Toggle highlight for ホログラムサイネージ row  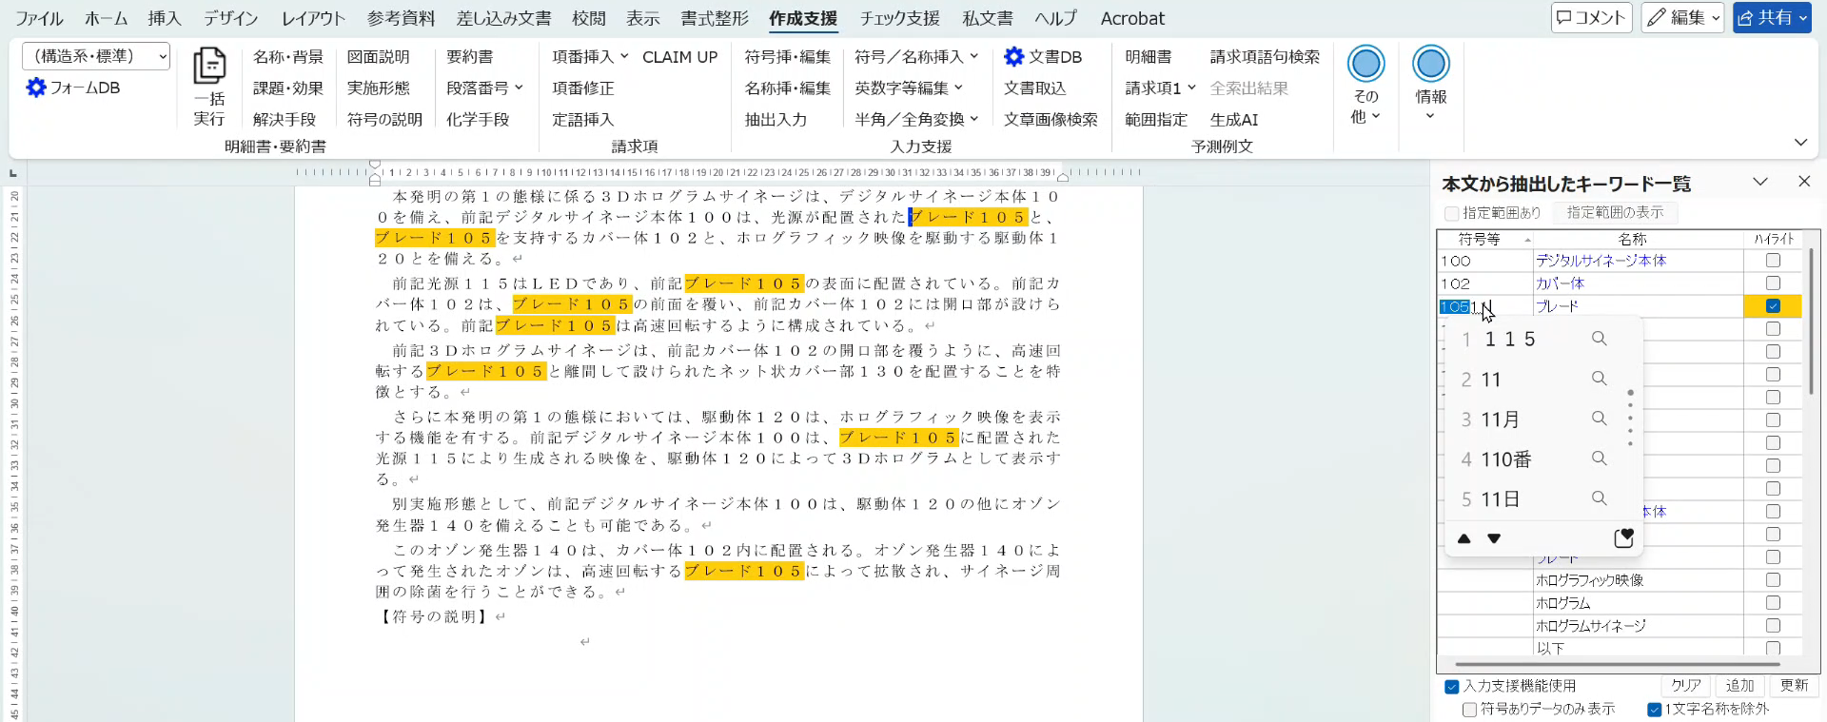click(x=1773, y=625)
